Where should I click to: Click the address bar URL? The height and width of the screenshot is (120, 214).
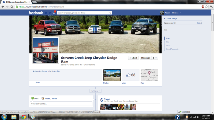coord(41,7)
